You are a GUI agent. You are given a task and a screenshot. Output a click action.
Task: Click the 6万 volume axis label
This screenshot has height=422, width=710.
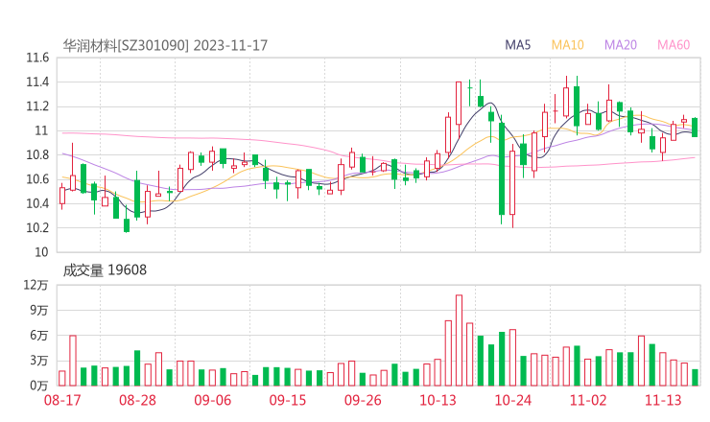click(x=39, y=336)
